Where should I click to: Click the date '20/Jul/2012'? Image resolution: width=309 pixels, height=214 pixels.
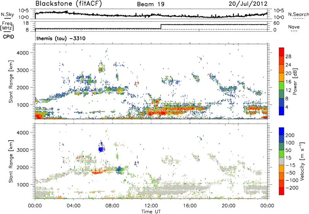pos(248,4)
